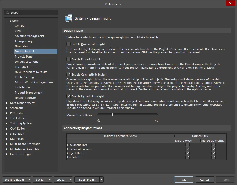Click the search magnifier icon
The width and height of the screenshot is (237, 185).
[x=7, y=13]
